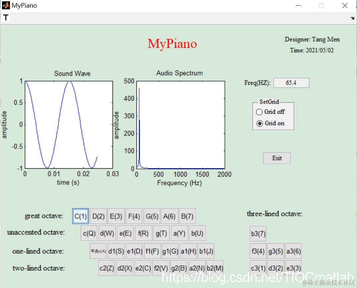Play great octave note E(3)

116,216
